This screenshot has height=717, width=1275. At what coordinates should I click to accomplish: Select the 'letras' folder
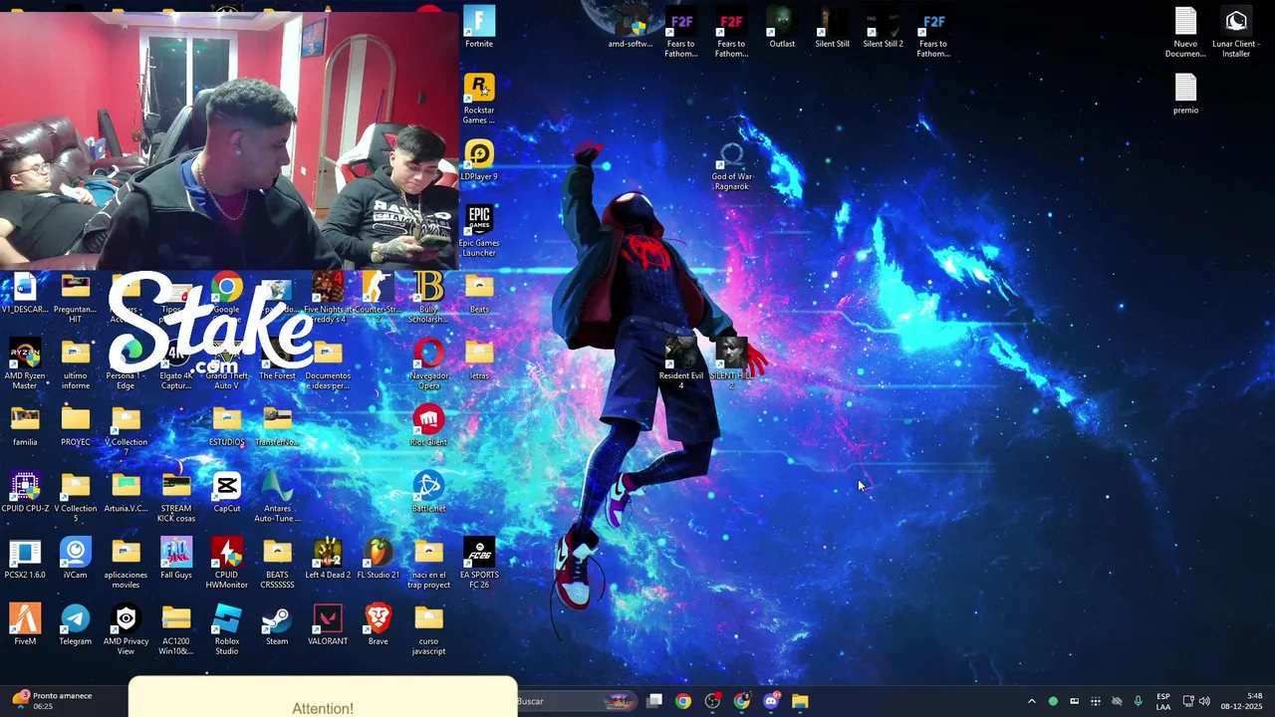point(479,359)
